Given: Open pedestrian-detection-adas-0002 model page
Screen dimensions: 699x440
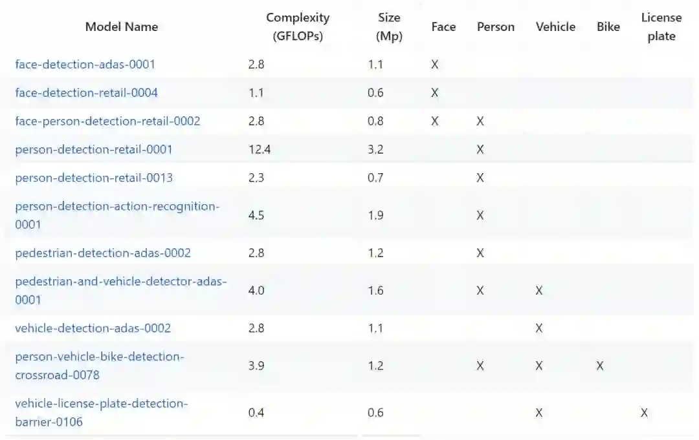Looking at the screenshot, I should point(103,253).
